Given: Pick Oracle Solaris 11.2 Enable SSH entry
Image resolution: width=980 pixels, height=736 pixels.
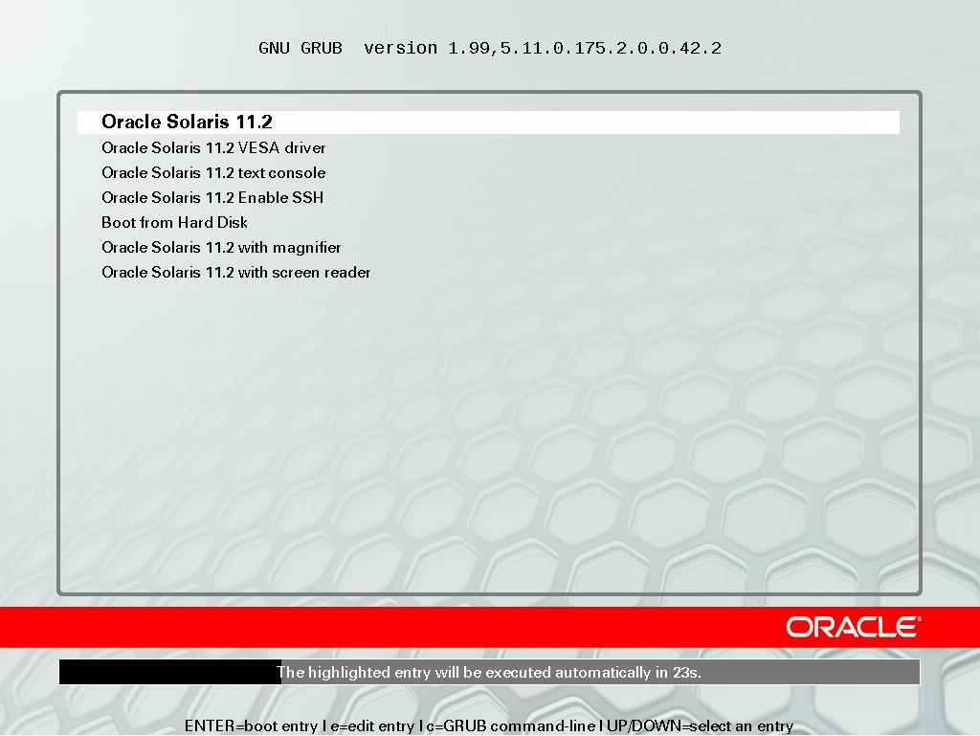Looking at the screenshot, I should (x=212, y=198).
